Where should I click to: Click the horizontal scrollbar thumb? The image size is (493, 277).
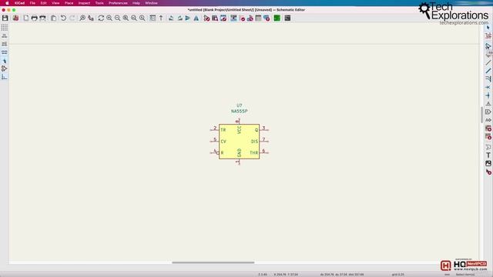[x=213, y=262]
